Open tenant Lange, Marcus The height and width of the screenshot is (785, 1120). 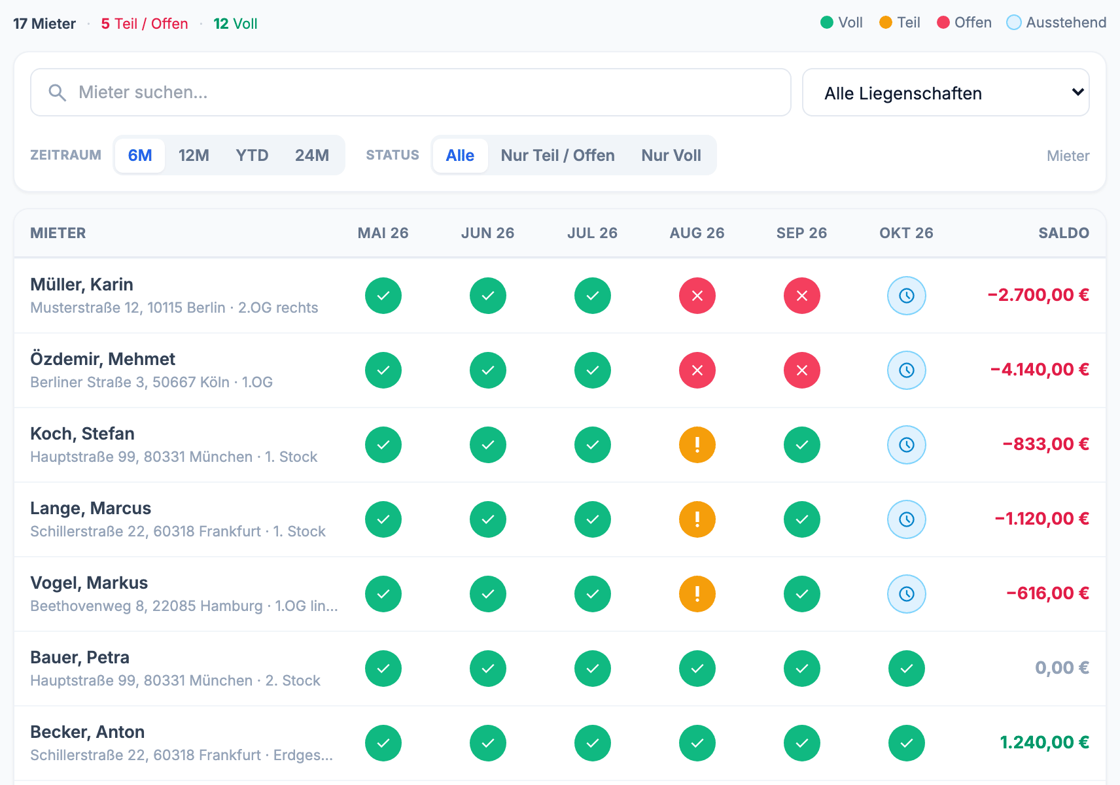90,508
